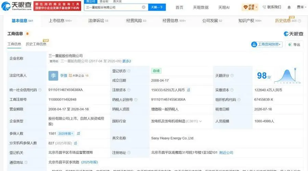Viewport: 308px width, 171px height.
Task: Switch to the 知识产权 tab
Action: (250, 21)
